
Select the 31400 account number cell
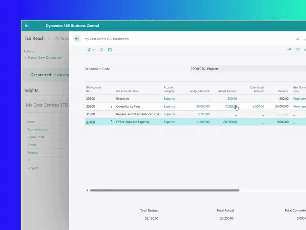click(91, 122)
